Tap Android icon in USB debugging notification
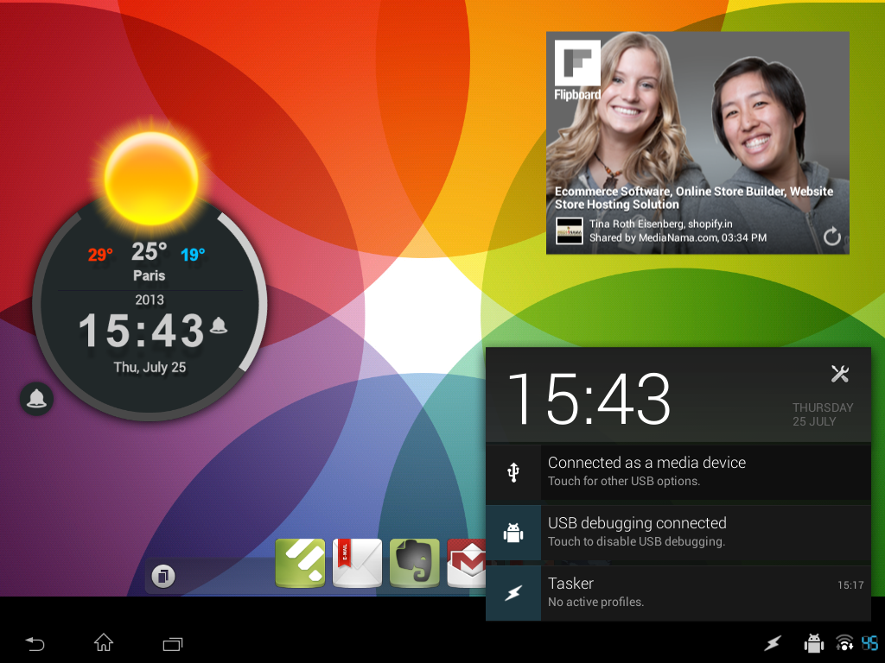Viewport: 885px width, 663px height. point(513,533)
